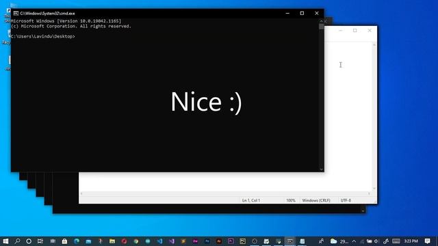This screenshot has width=438, height=246.
Task: Click 'Ln 1, Col 1' in Notepad status bar
Action: pos(251,200)
